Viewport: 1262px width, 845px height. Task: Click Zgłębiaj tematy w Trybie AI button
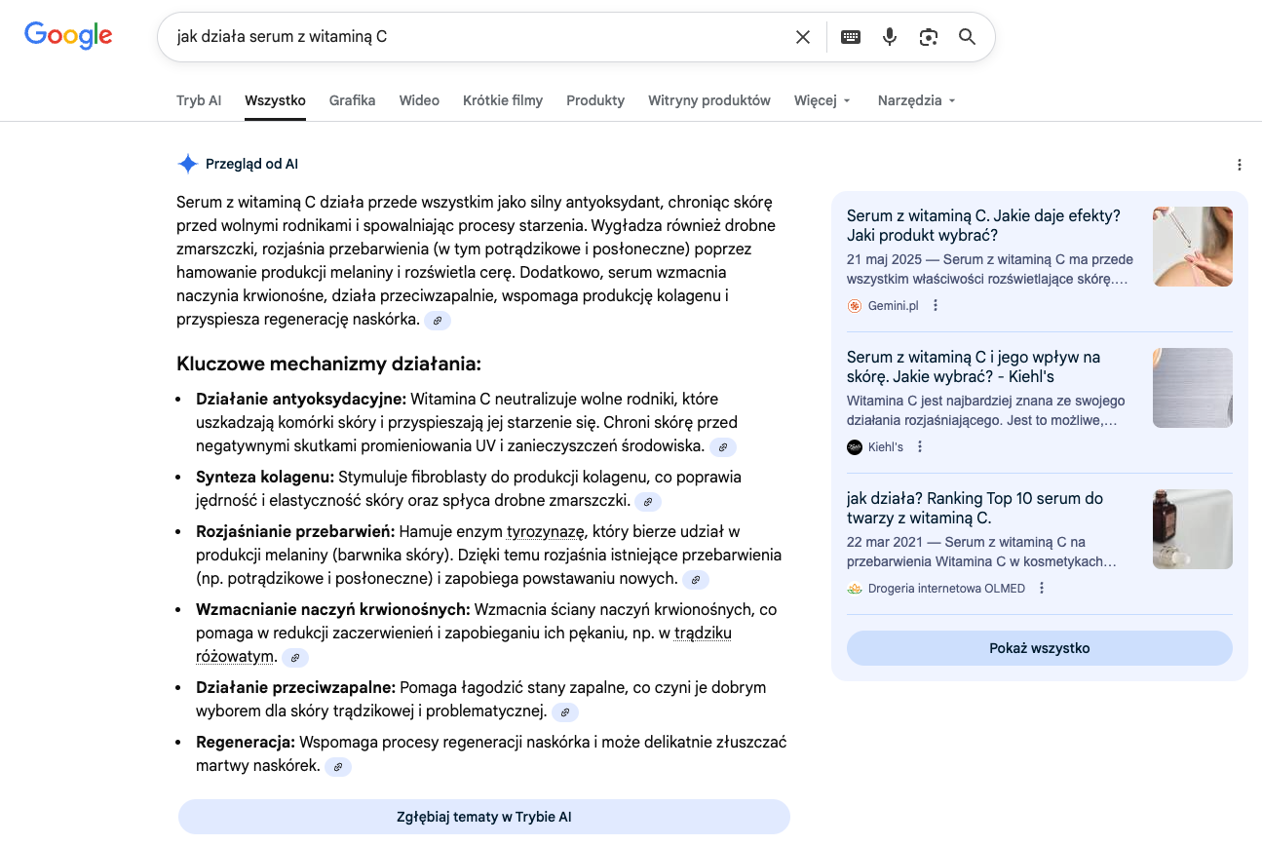coord(483,817)
